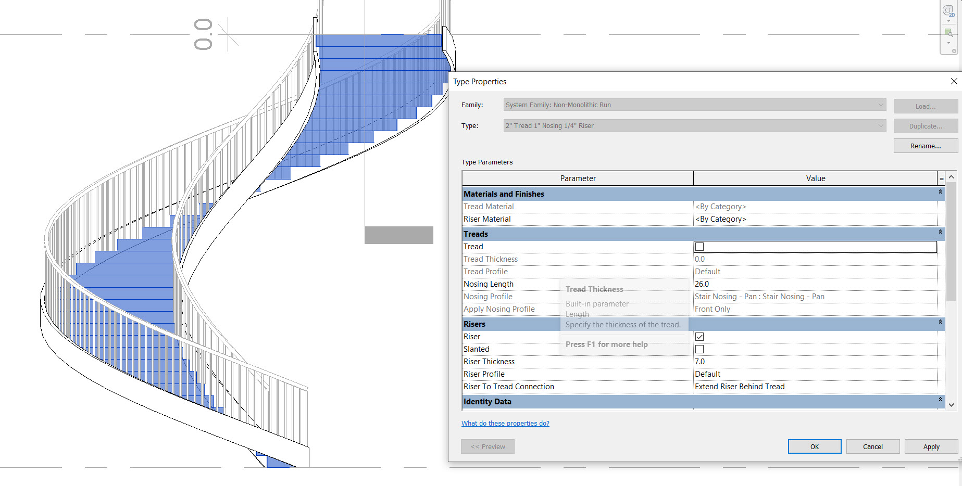Screen dimensions: 962x486
Task: Open the 'What do these properties do?' link
Action: [x=505, y=423]
